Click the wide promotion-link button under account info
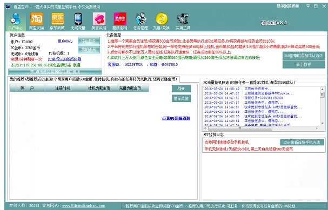This screenshot has height=210, width=328. [x=55, y=72]
